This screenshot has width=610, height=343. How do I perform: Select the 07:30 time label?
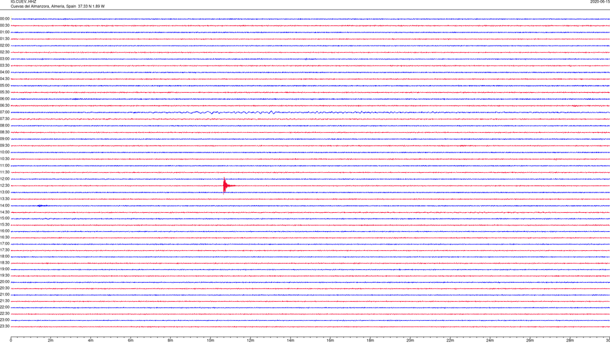tap(4, 119)
